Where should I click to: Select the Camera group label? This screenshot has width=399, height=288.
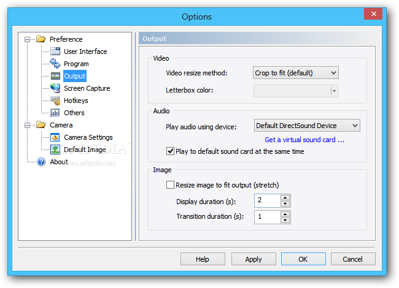tap(61, 125)
